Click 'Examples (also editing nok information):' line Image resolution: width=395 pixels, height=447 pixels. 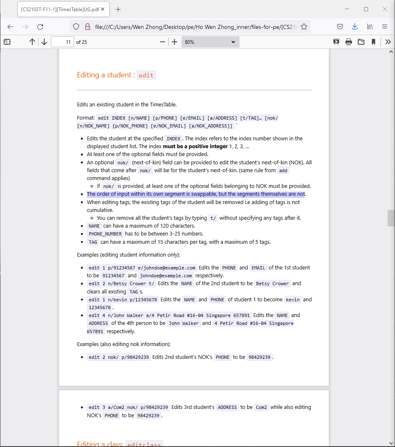(124, 344)
